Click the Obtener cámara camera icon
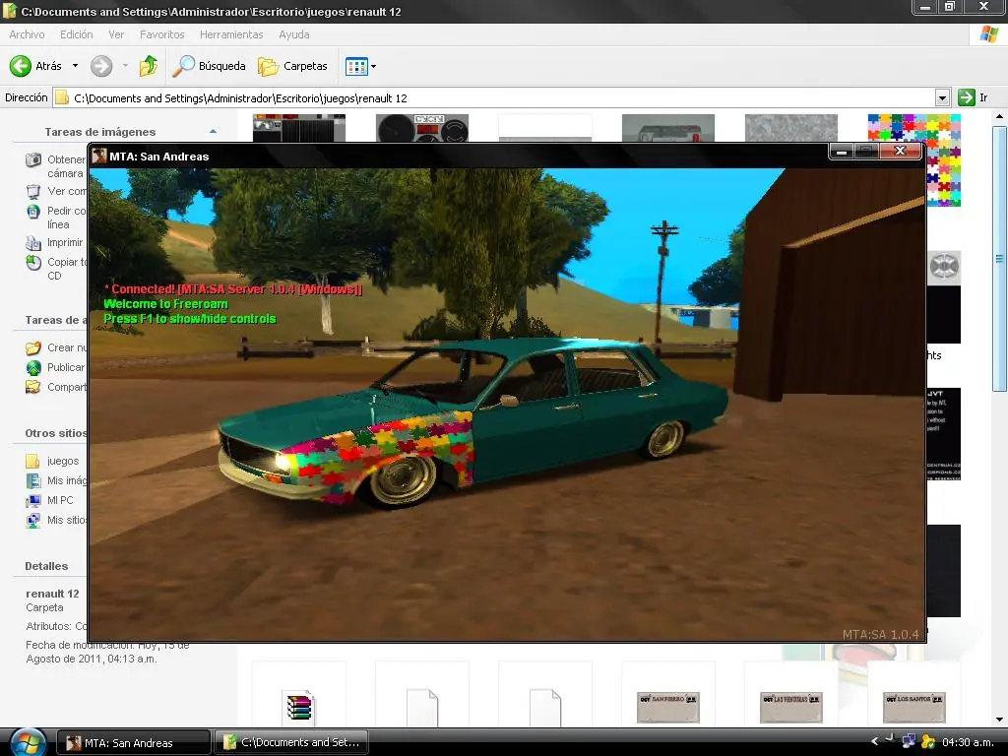Image resolution: width=1008 pixels, height=756 pixels. tap(33, 159)
